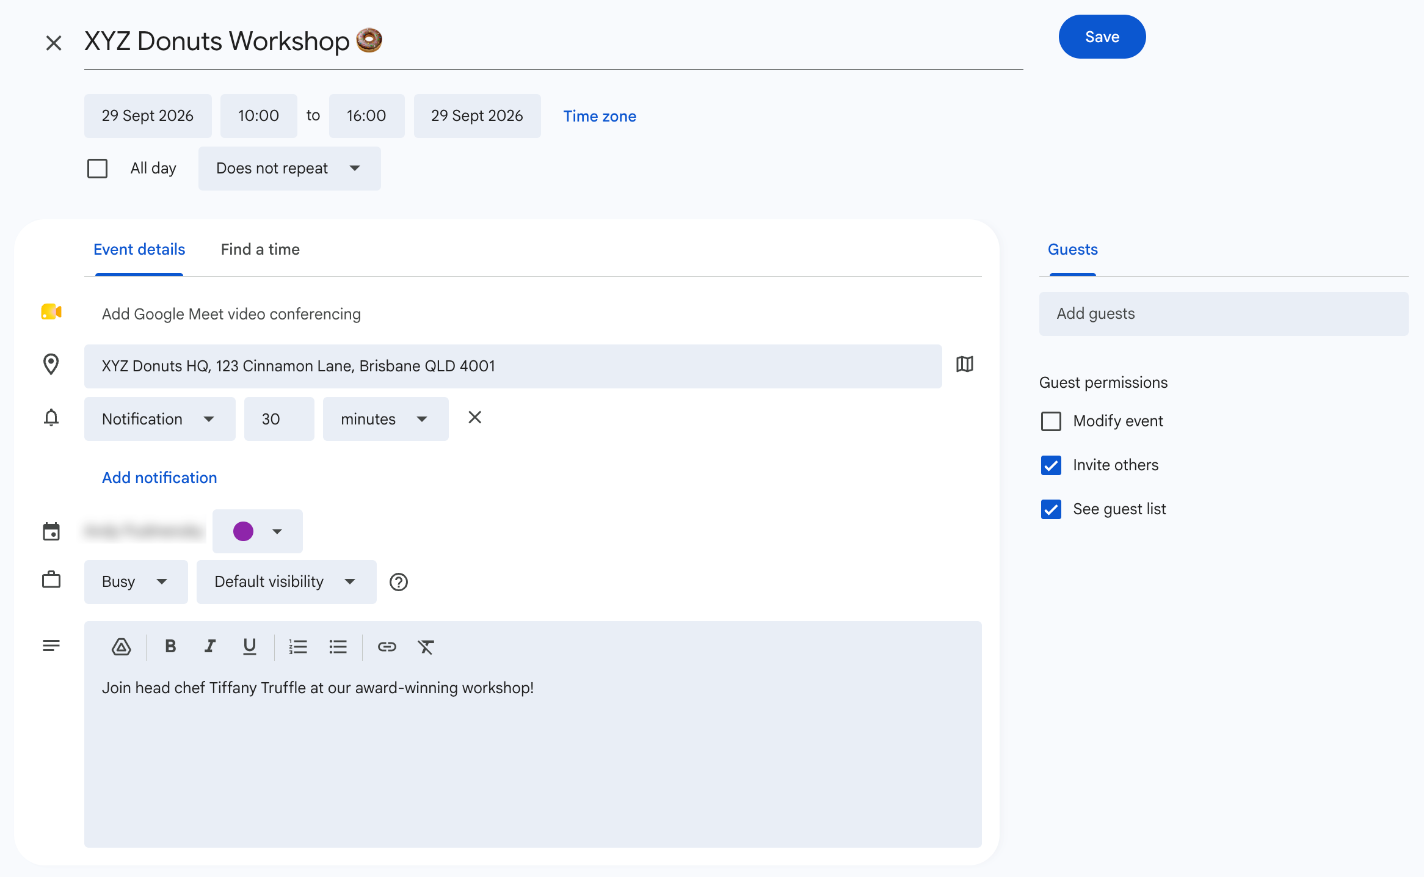The image size is (1424, 877).
Task: Uncheck the Invite others permission
Action: pyautogui.click(x=1051, y=465)
